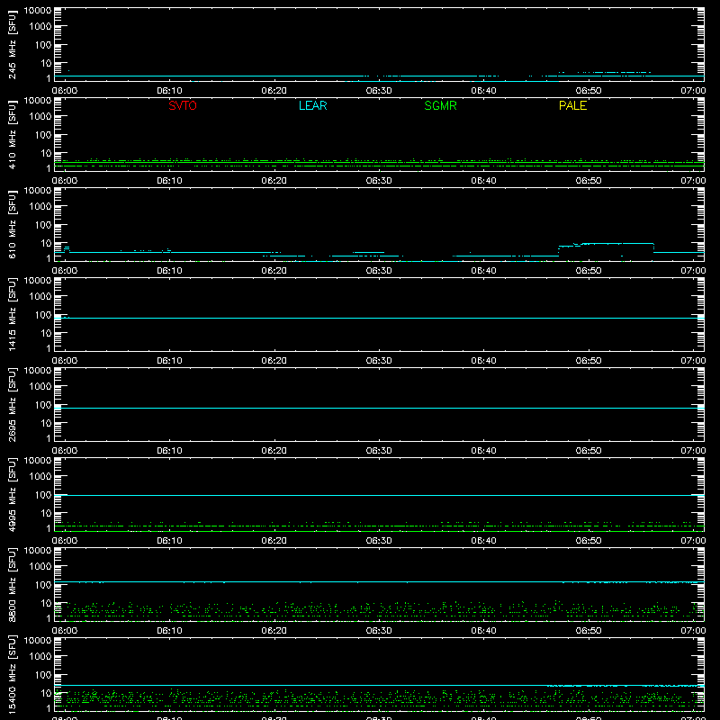720x720 pixels.
Task: Click the 100 tick value on 15400 MHz axis
Action: click(43, 675)
